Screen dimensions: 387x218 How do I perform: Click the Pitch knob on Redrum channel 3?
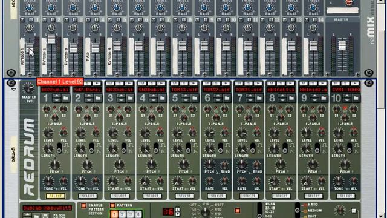120,165
